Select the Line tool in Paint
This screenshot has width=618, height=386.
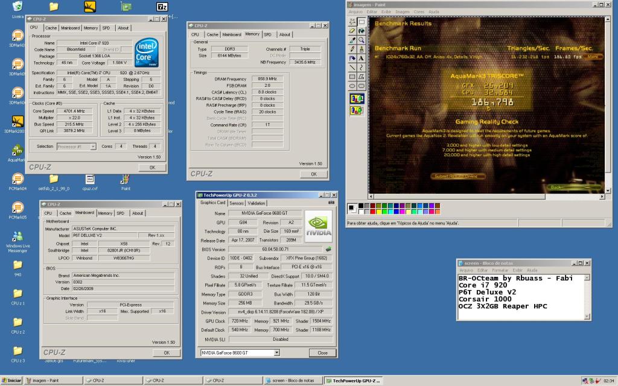click(x=352, y=68)
